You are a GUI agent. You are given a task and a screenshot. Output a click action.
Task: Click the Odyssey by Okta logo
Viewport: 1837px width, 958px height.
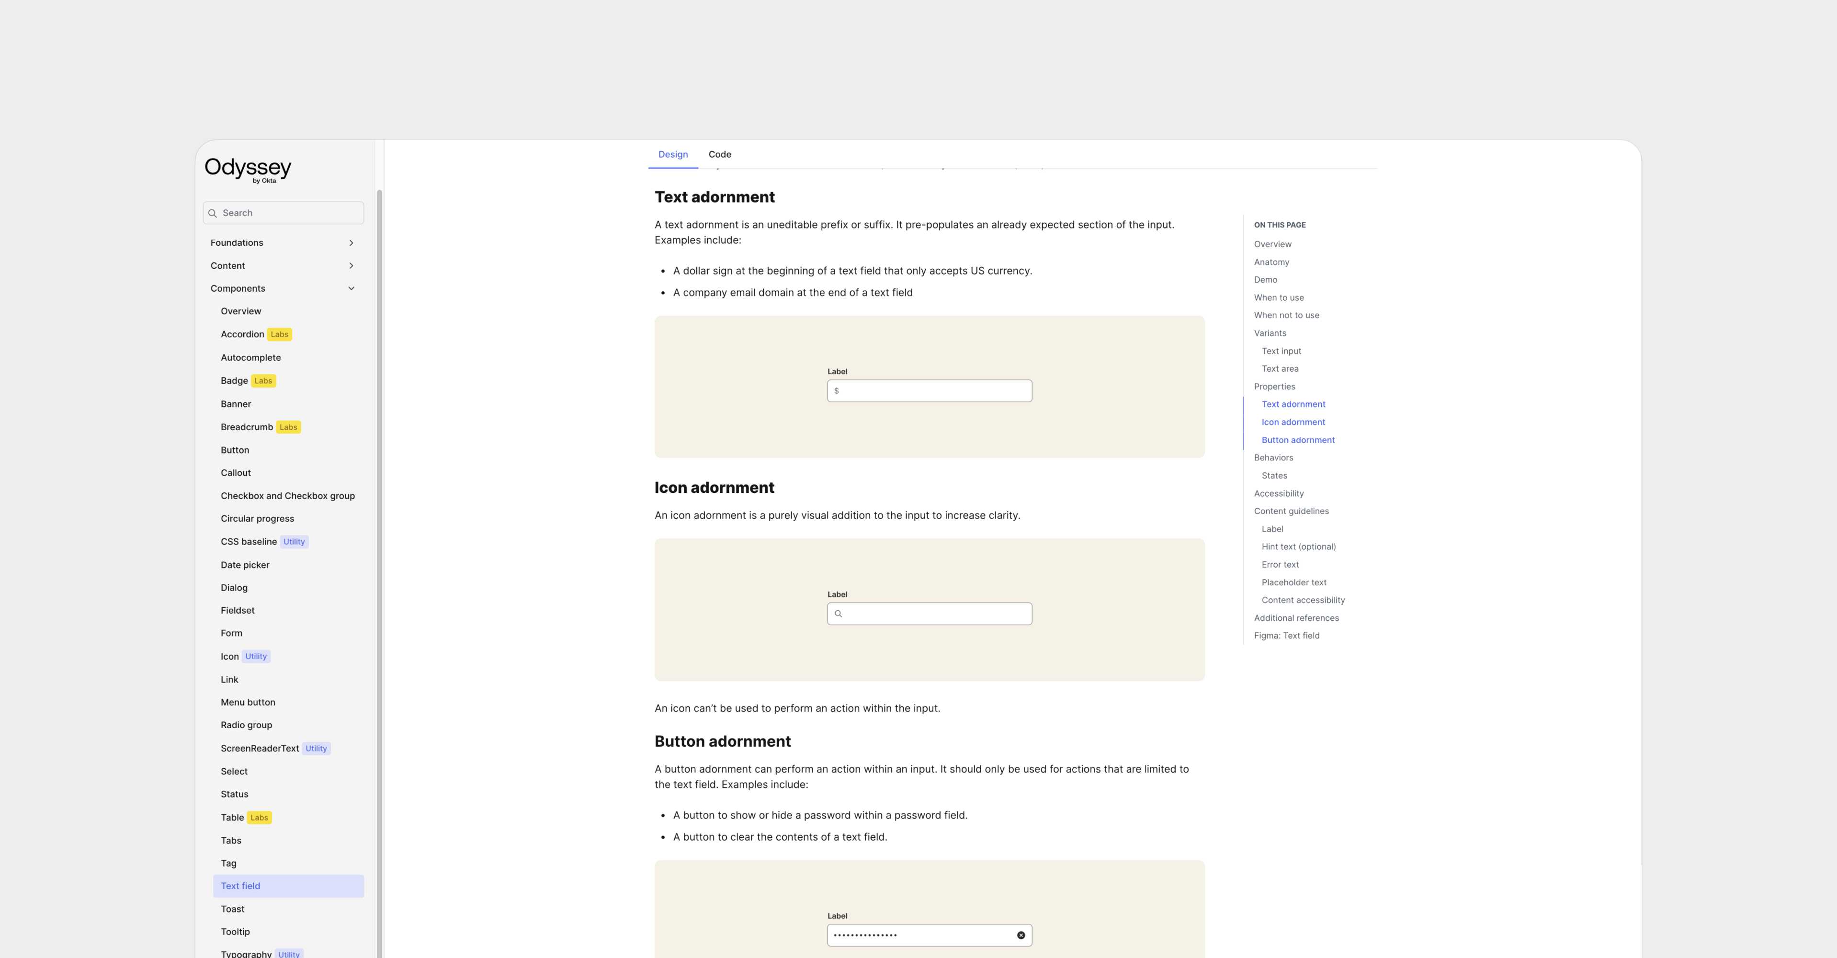click(x=248, y=169)
